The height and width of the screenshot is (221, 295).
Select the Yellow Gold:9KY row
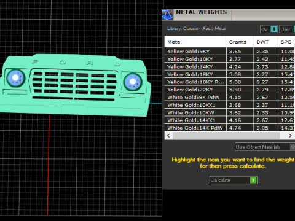click(230, 52)
